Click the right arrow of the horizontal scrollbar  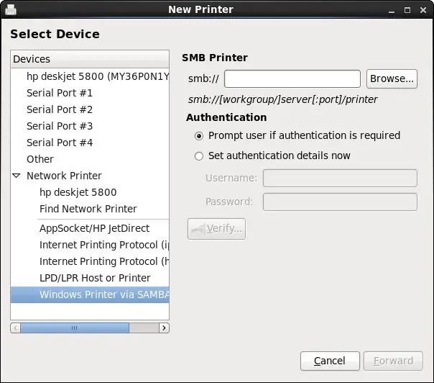pyautogui.click(x=164, y=328)
